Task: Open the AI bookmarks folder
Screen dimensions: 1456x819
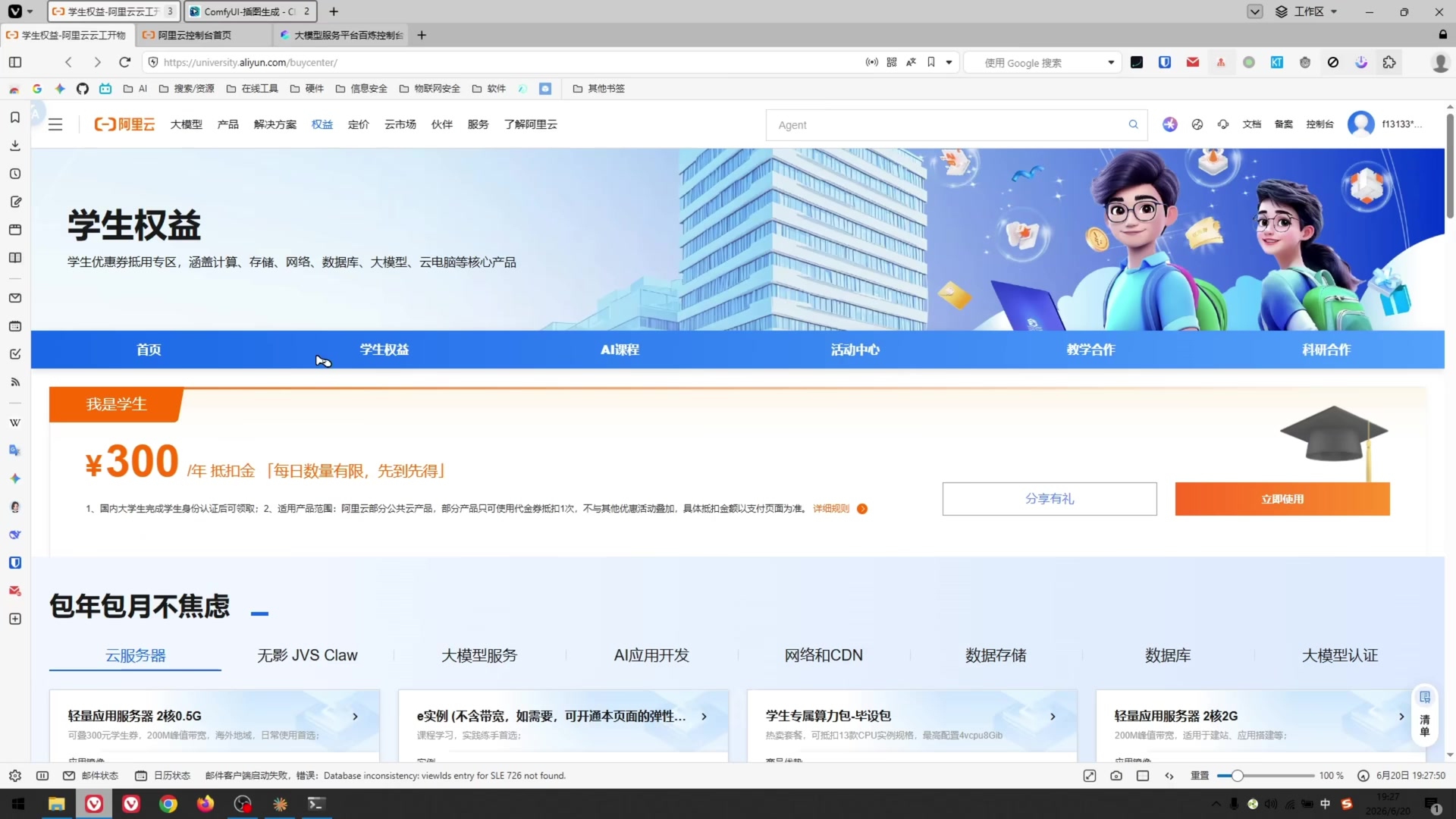Action: 135,89
